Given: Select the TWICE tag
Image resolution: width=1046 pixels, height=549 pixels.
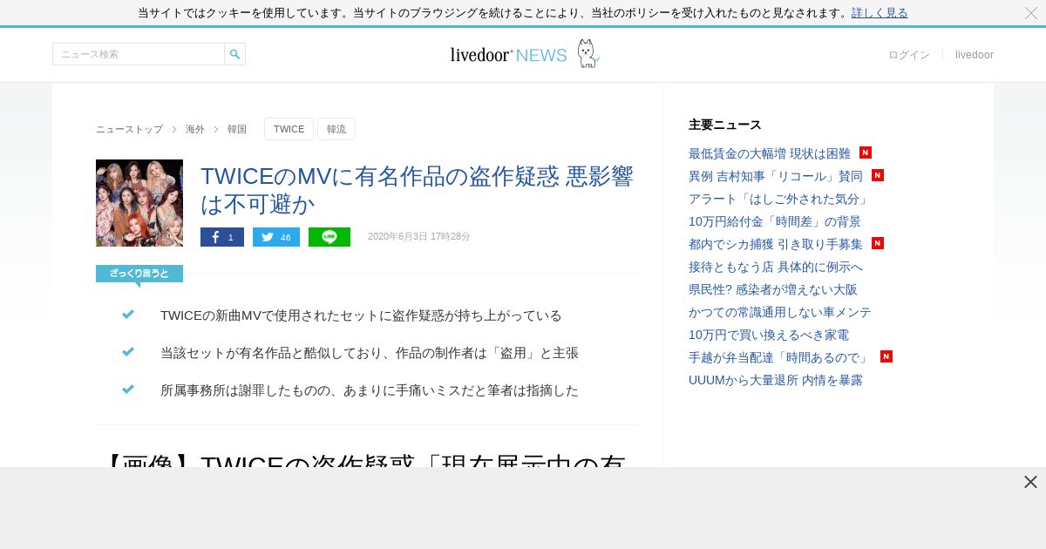Looking at the screenshot, I should (289, 129).
